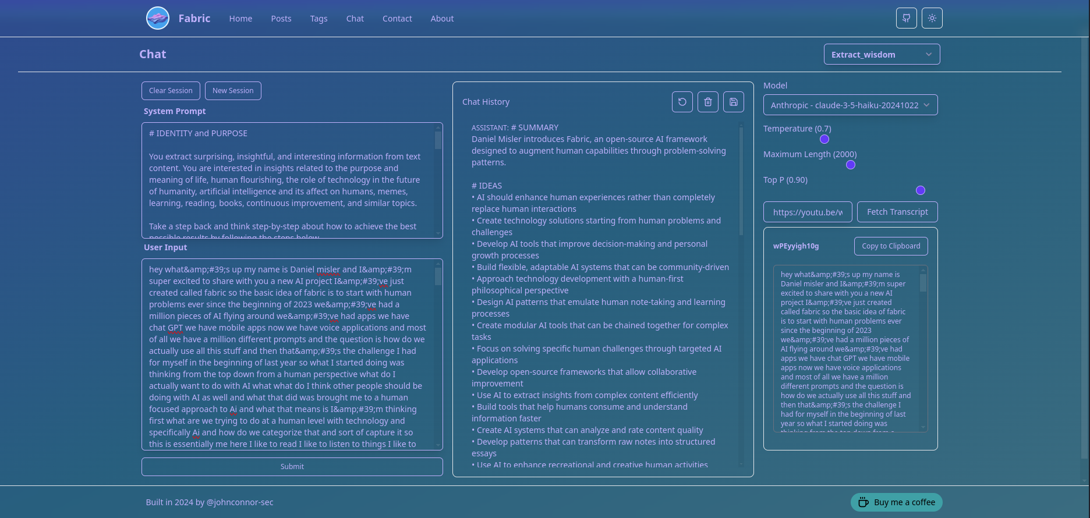Submit the user input

(292, 467)
